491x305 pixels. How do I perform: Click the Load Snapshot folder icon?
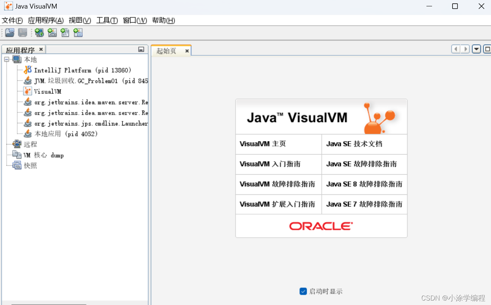(x=9, y=33)
